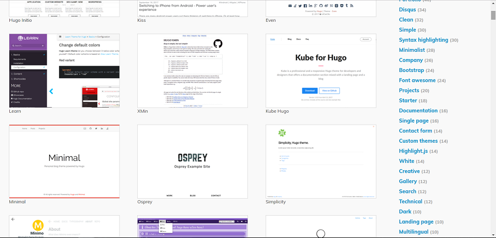Open the Minimo theme thumbnail
496x238 pixels.
[64, 227]
